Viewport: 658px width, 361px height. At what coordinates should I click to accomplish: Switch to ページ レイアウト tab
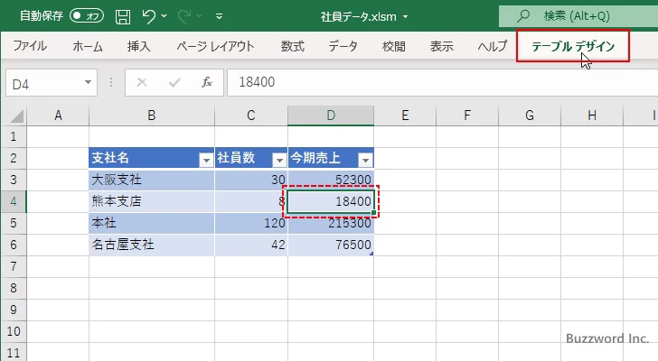tap(215, 46)
